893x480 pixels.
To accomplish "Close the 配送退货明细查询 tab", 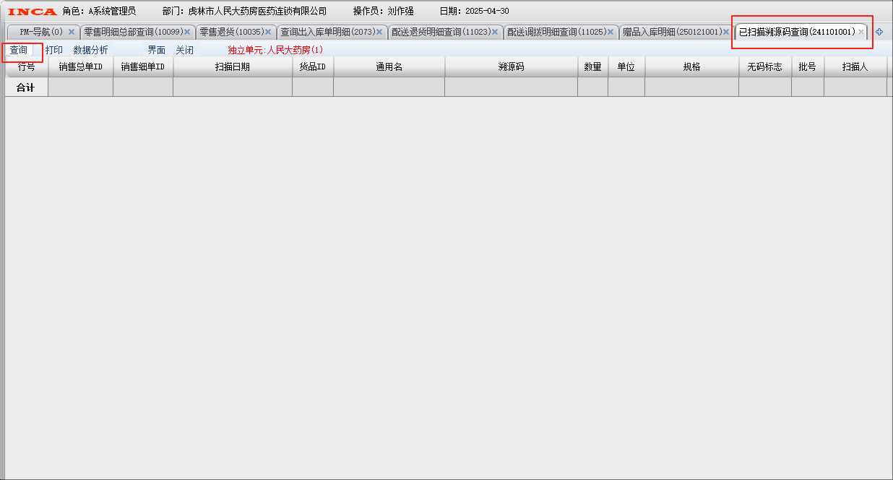I will click(495, 32).
